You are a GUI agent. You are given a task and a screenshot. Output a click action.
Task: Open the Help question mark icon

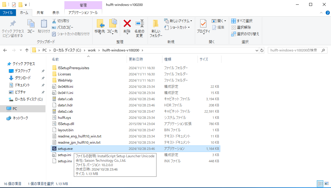coord(328,13)
